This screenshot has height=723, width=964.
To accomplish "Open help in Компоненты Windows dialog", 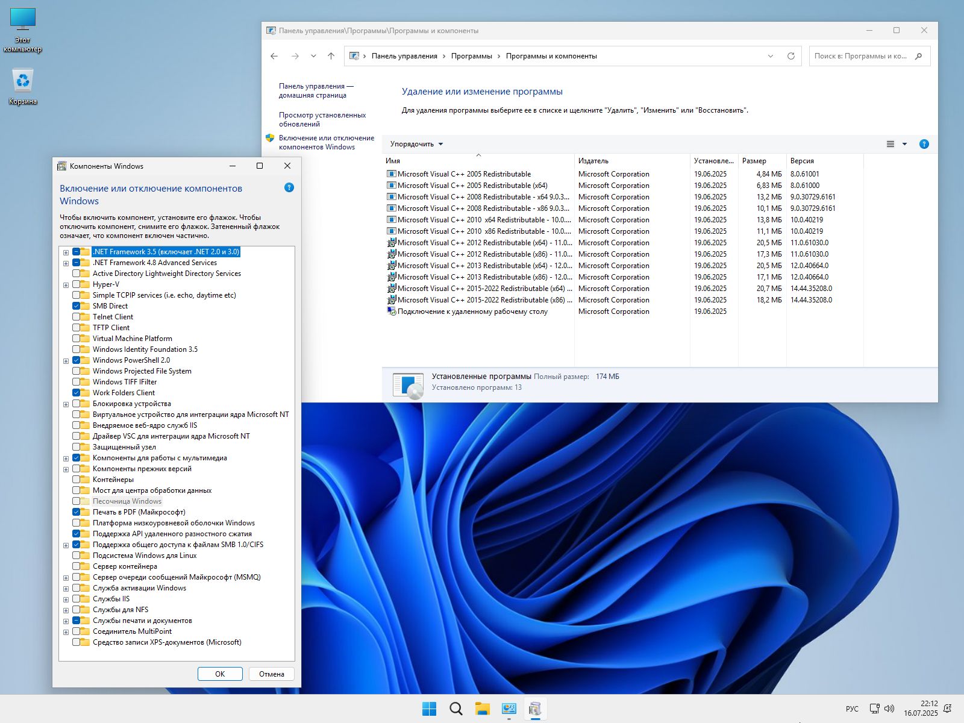I will 289,187.
